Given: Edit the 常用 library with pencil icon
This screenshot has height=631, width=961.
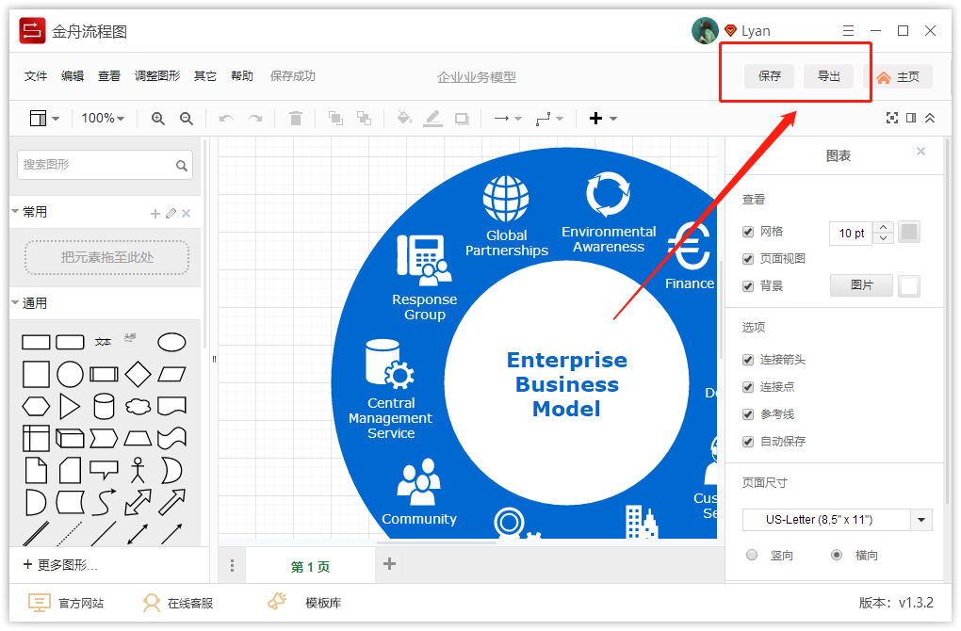Looking at the screenshot, I should tap(171, 213).
